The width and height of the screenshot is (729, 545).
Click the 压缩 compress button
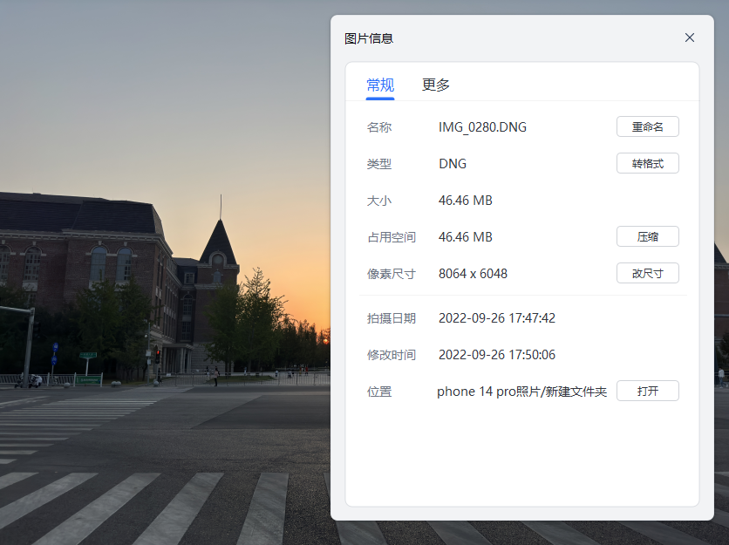(648, 236)
